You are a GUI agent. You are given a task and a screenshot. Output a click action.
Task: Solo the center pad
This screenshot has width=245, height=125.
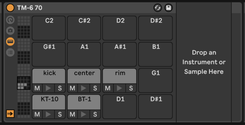[95, 88]
